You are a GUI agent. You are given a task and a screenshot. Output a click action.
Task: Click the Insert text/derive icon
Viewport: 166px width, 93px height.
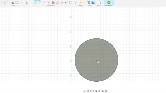click(x=89, y=2)
